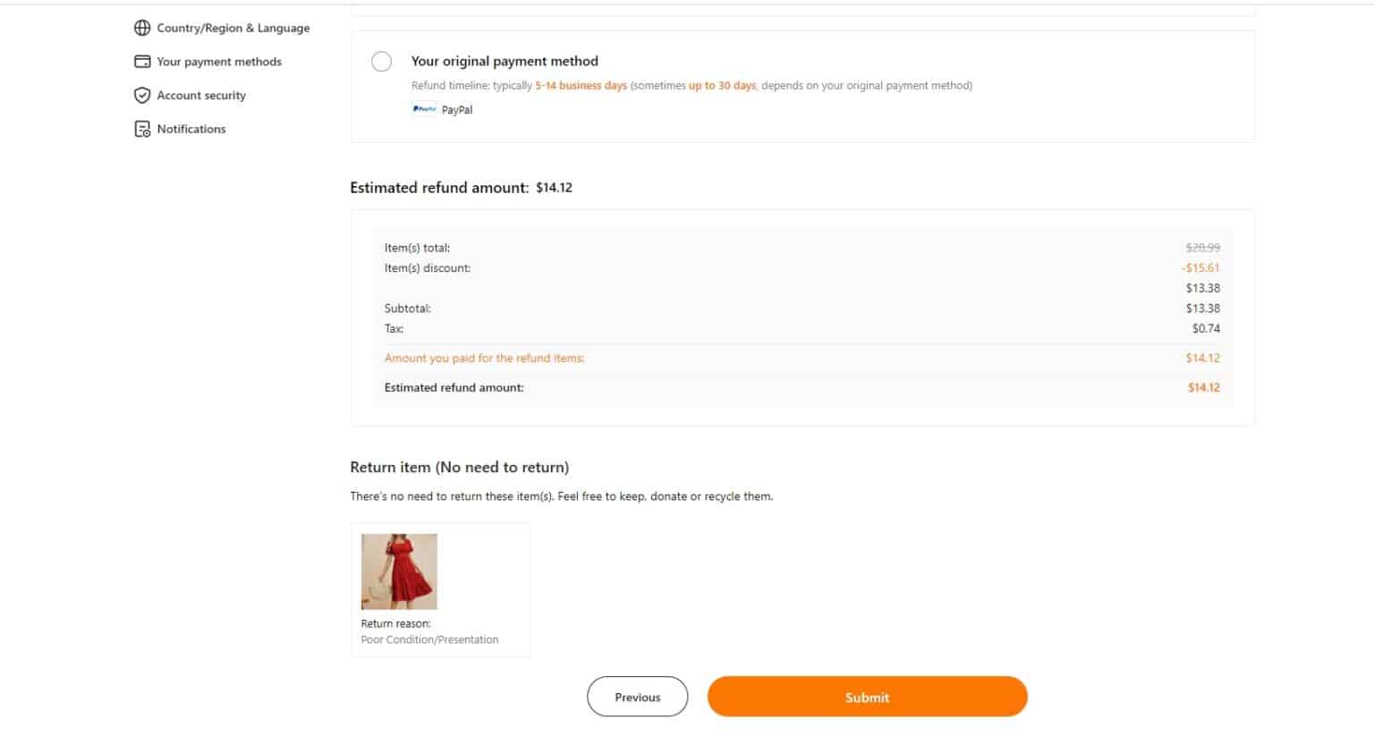Click the Item(s) discount value -$15.61
This screenshot has height=736, width=1374.
point(1200,267)
